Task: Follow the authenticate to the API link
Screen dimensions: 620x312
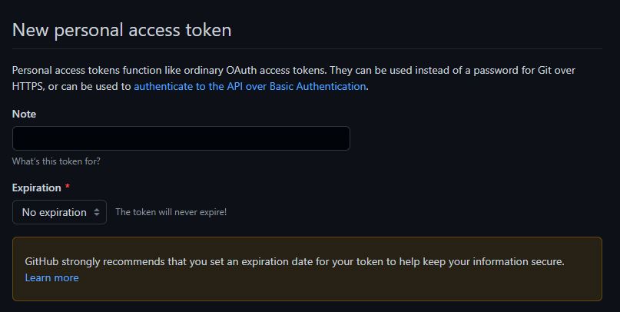Action: [x=250, y=86]
